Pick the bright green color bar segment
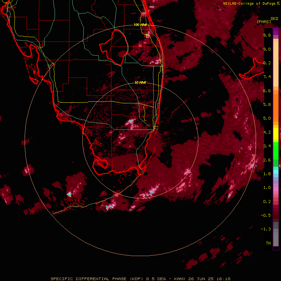 [276, 150]
